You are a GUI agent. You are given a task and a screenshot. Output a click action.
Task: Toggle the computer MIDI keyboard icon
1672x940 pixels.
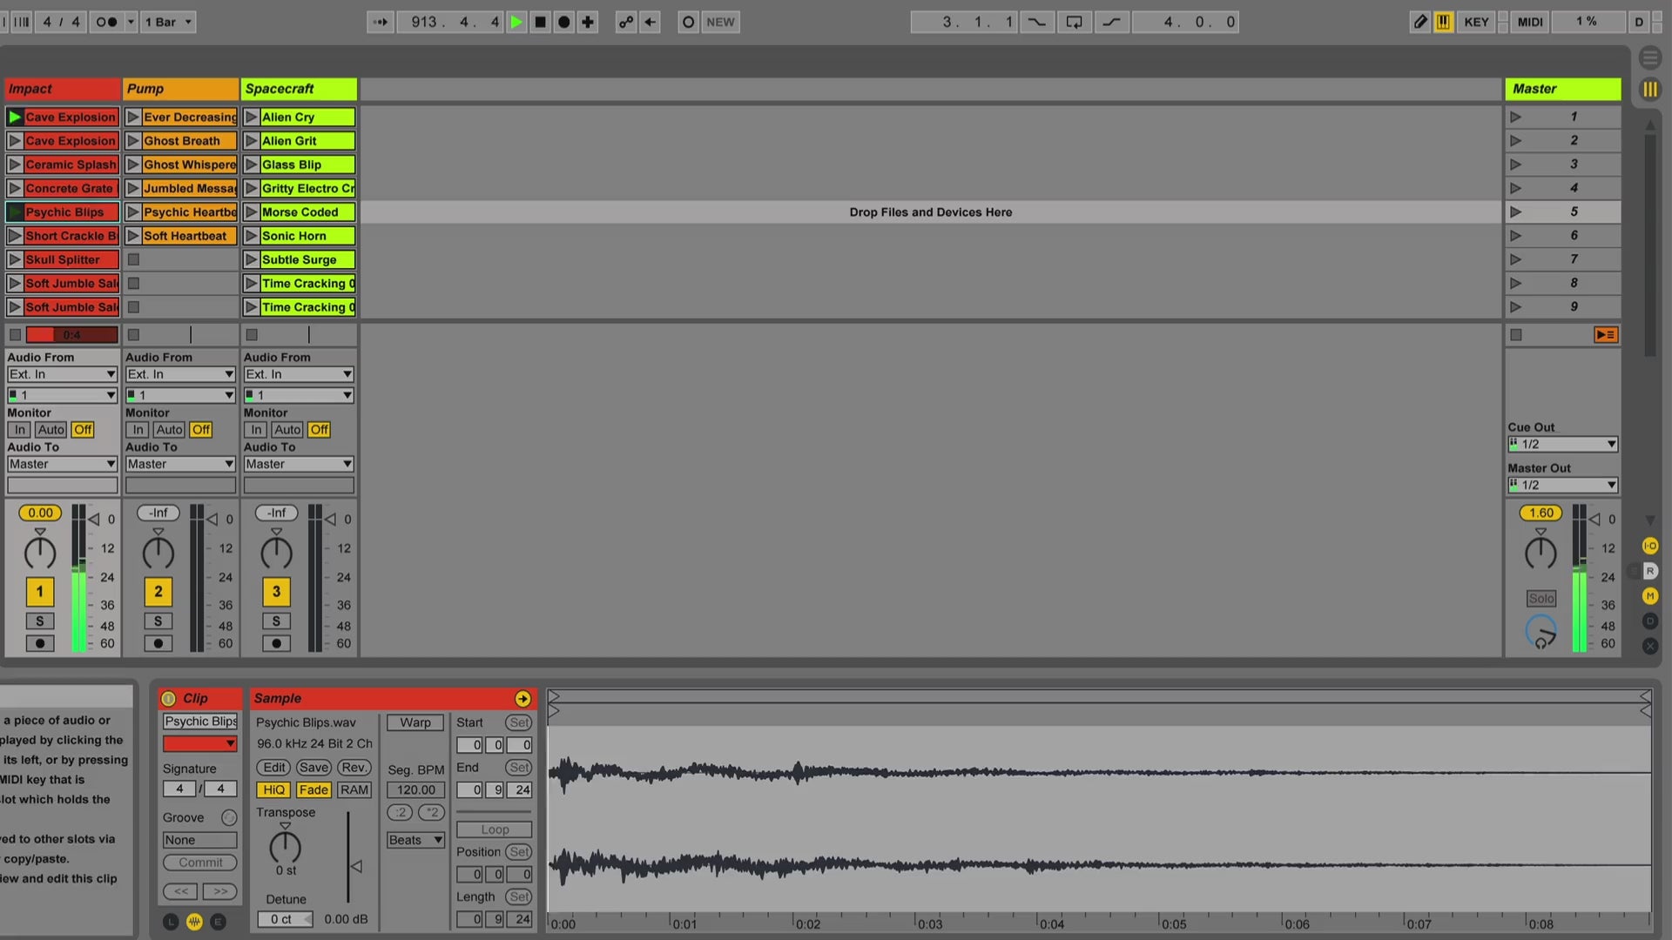pos(1443,22)
